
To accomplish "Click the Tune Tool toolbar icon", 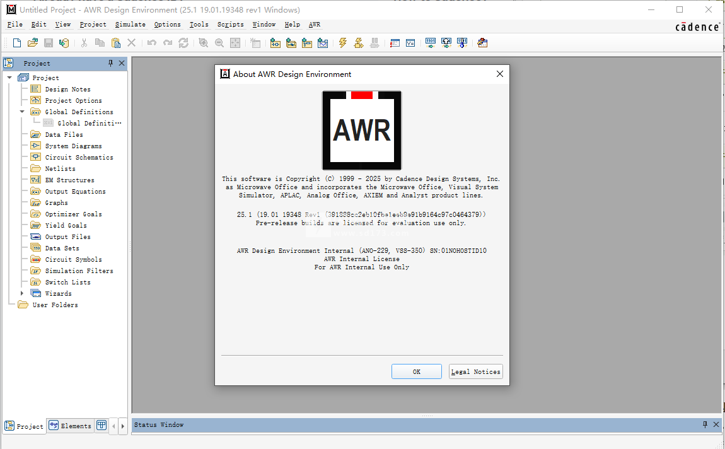I will [x=395, y=43].
